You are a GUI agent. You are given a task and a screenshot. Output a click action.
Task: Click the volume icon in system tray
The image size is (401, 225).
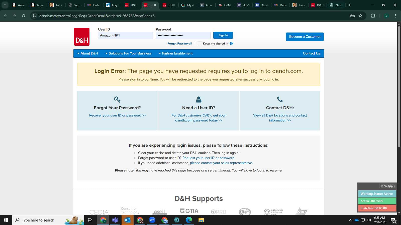369,220
